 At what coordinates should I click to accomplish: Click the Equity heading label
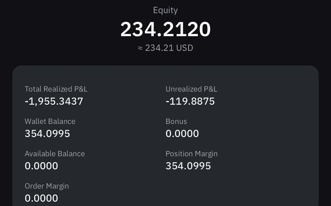(x=165, y=10)
